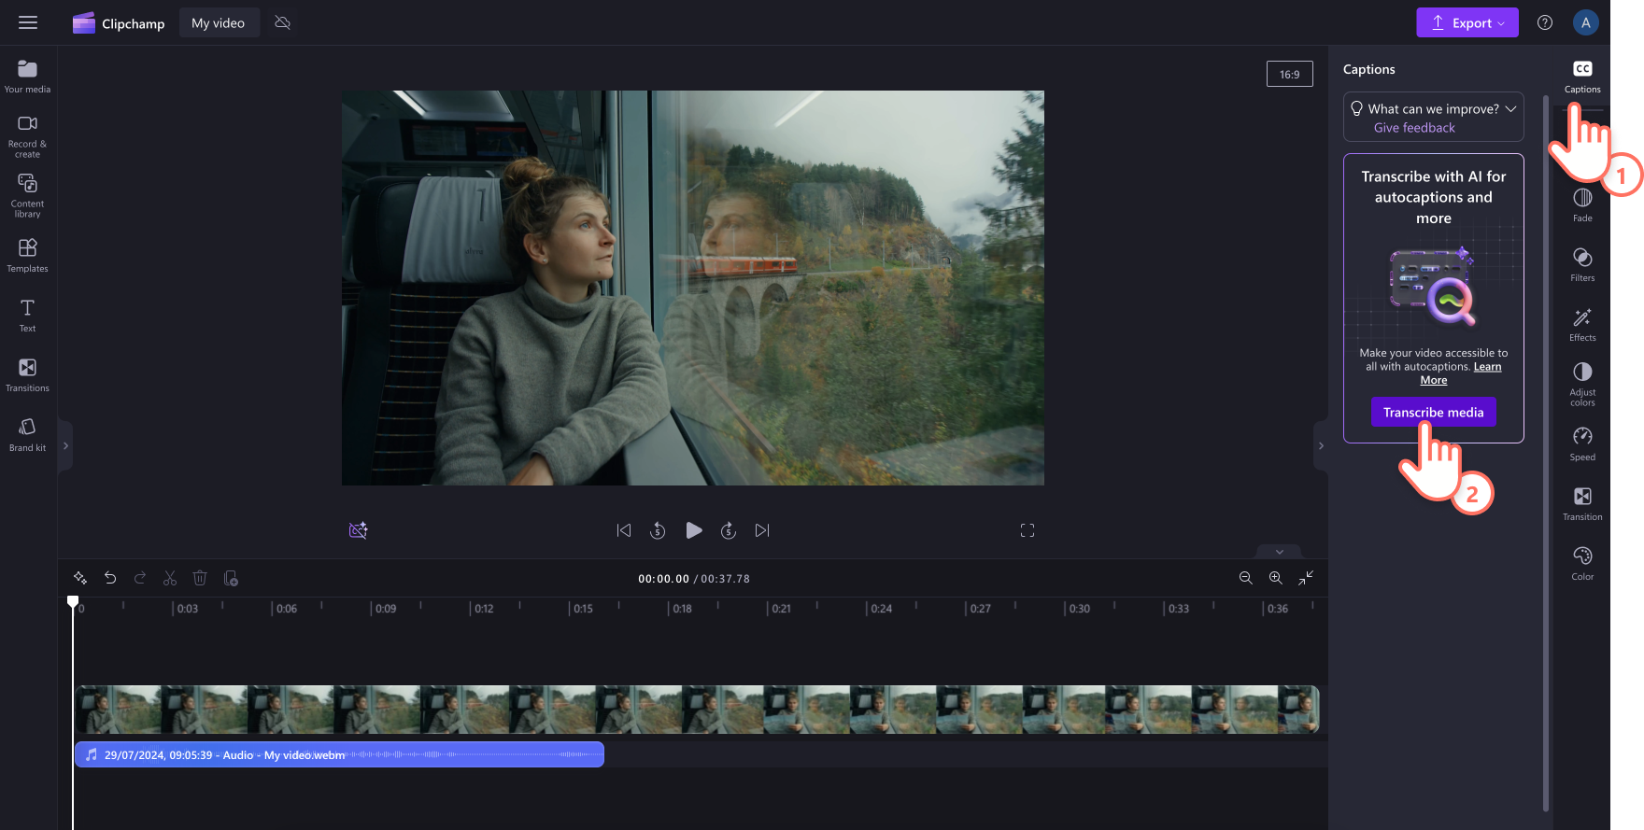Open the Color tab in the right sidebar
This screenshot has height=830, width=1644.
1582,564
